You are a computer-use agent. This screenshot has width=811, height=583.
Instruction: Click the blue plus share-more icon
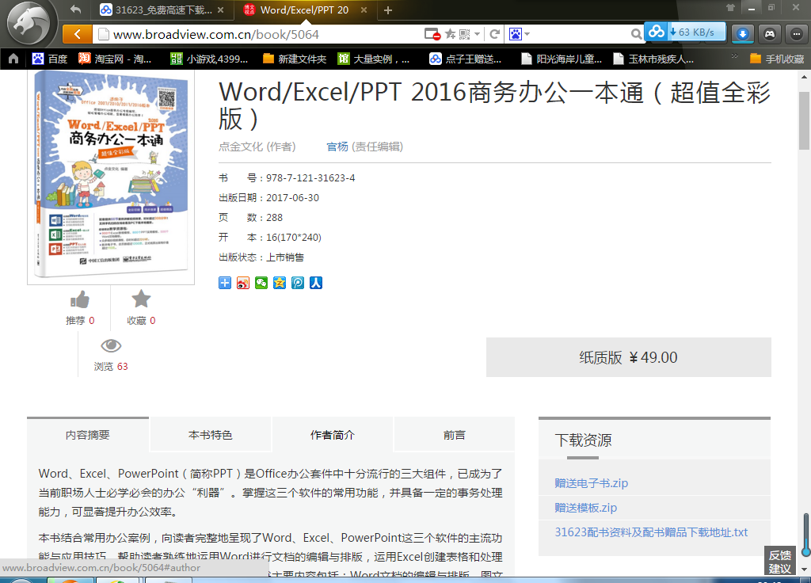coord(225,283)
